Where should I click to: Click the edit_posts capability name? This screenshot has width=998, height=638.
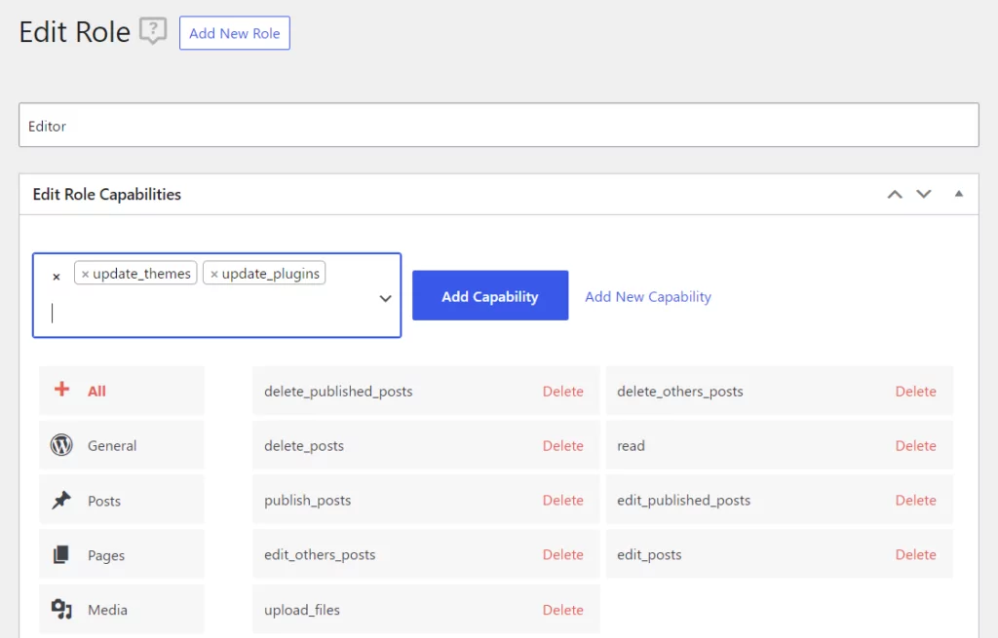[649, 554]
